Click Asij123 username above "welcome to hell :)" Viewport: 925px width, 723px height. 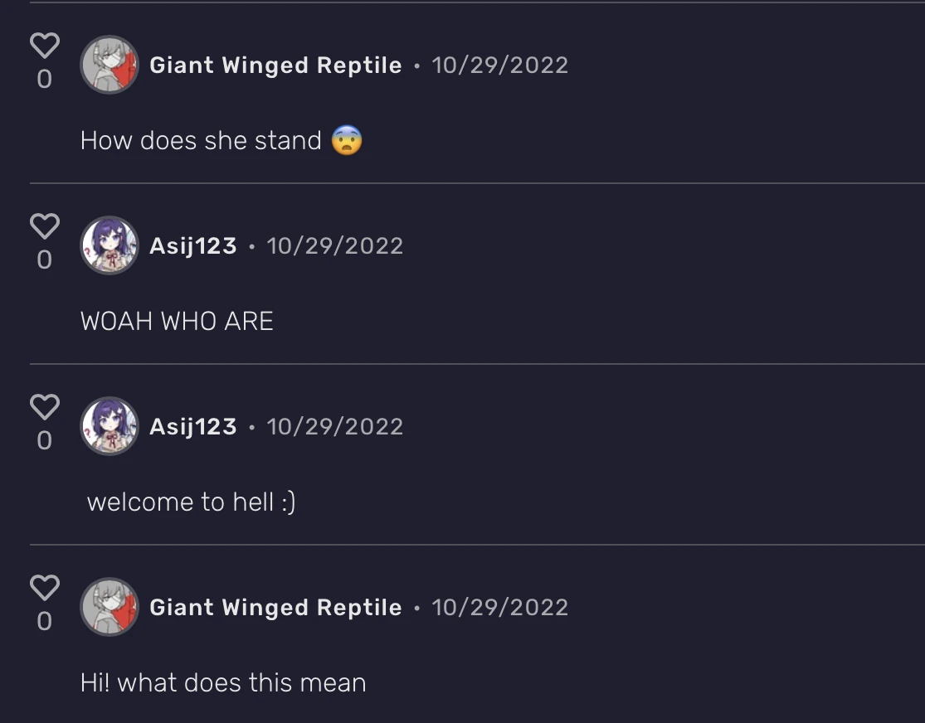click(193, 427)
